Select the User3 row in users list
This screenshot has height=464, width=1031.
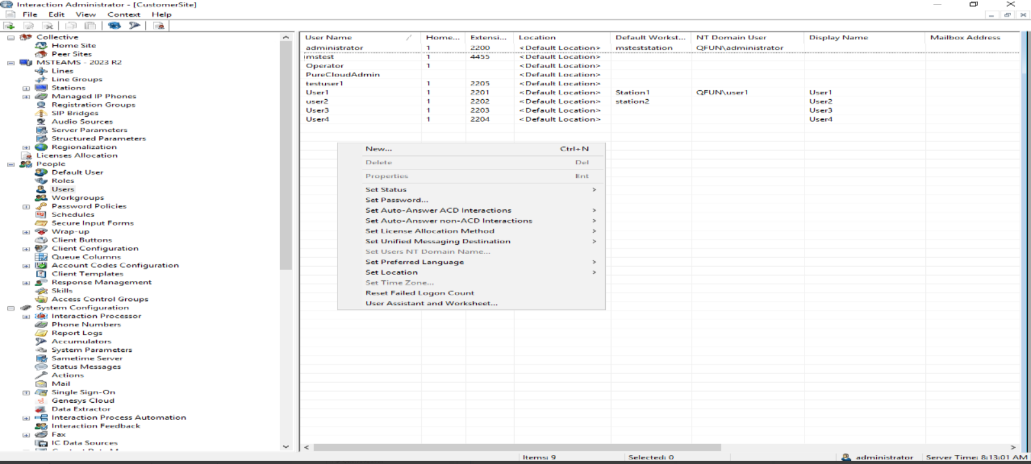click(317, 110)
